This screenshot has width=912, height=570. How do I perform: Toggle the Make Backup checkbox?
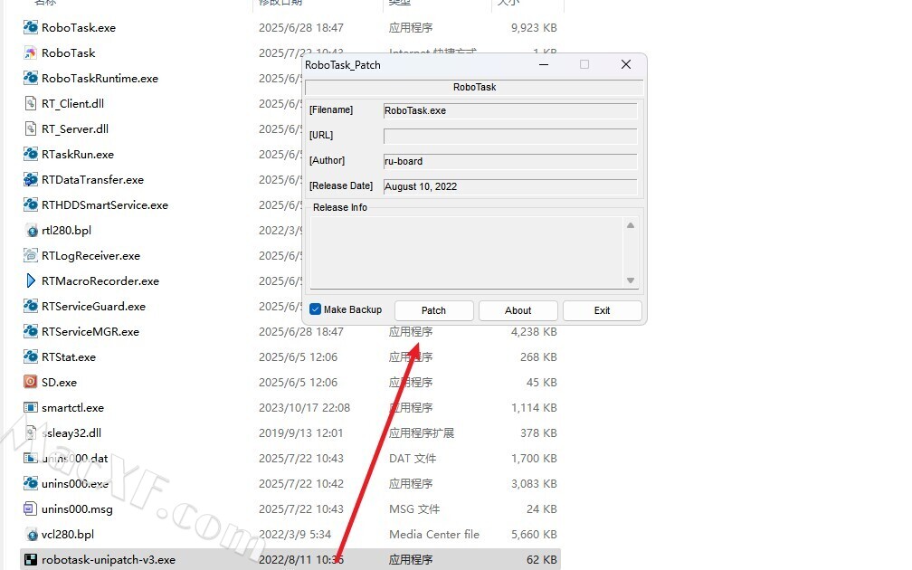[315, 309]
